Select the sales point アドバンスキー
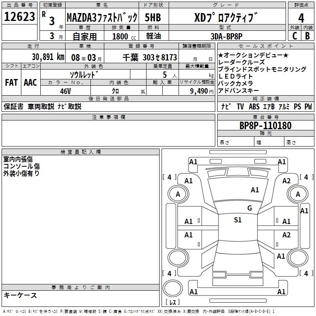The height and width of the screenshot is (316, 316). point(239,90)
